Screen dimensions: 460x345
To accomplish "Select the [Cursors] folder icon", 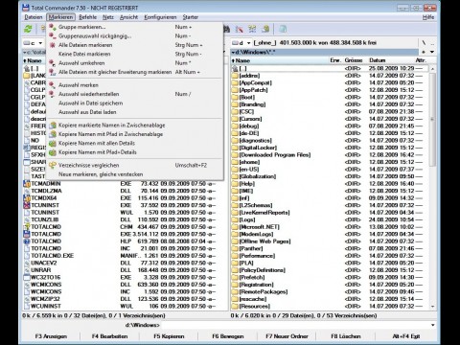I will (x=235, y=119).
